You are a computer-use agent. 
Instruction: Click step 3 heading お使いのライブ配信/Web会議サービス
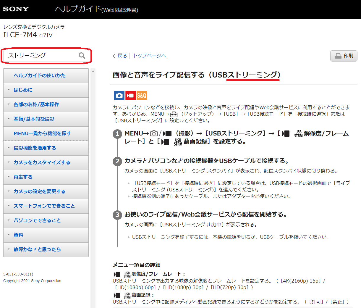[206, 215]
